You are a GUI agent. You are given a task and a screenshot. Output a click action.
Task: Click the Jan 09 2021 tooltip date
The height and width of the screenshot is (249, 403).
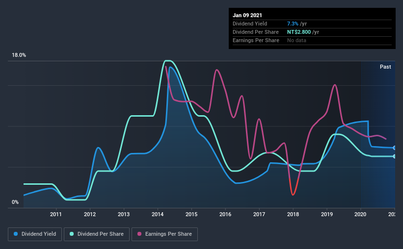point(247,15)
